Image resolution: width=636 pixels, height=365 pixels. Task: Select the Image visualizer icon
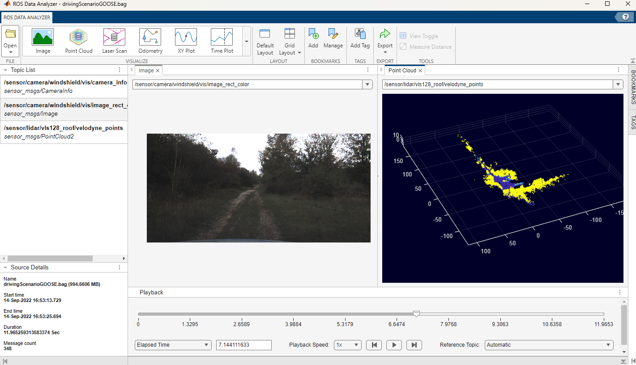[x=43, y=41]
